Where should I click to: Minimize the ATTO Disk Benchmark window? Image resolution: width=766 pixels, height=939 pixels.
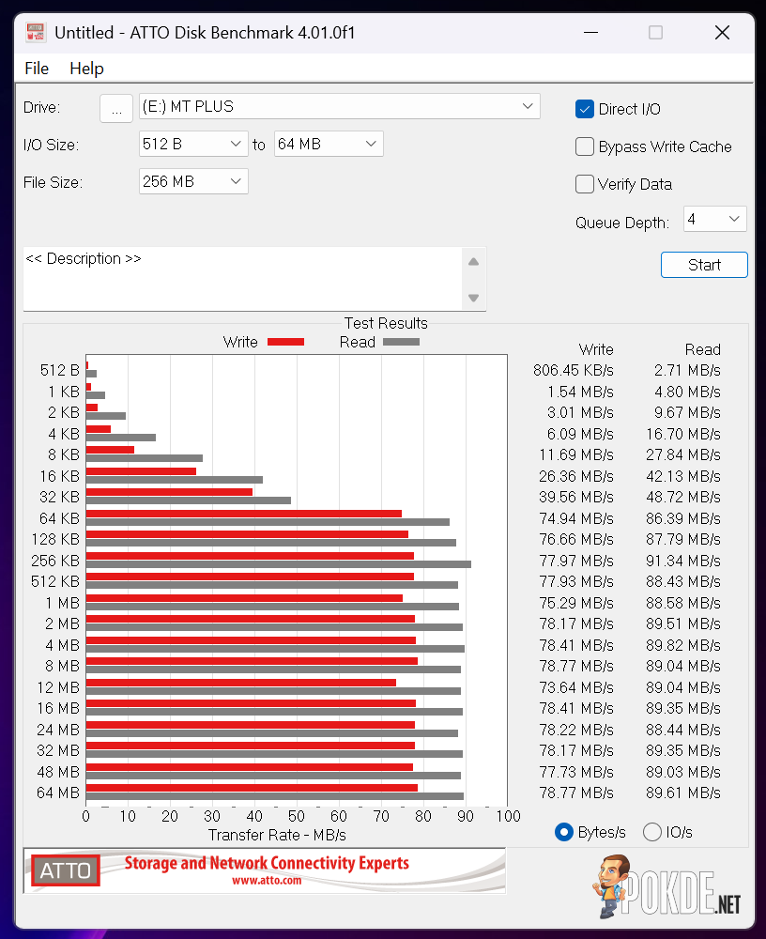(591, 32)
